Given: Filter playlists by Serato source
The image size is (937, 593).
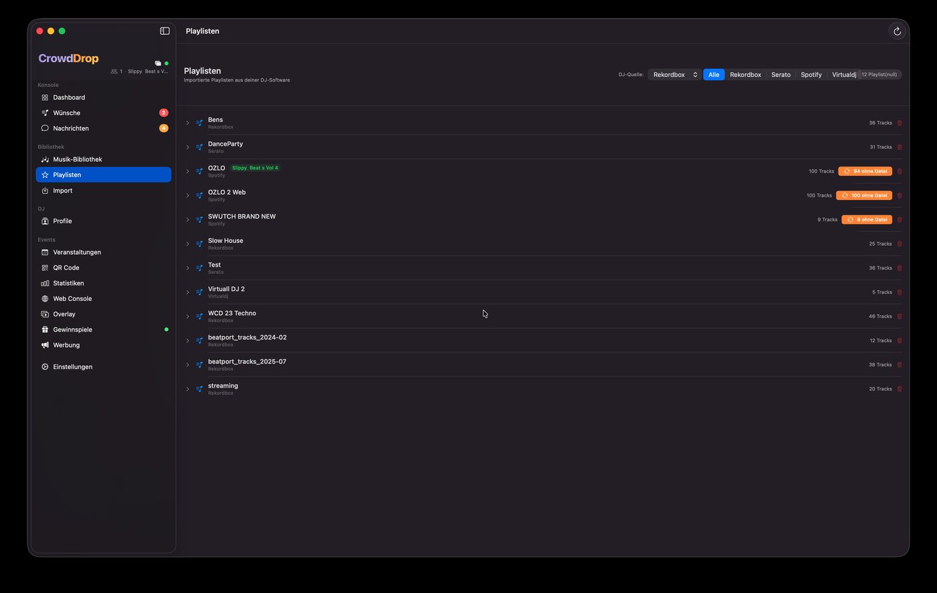Looking at the screenshot, I should (780, 74).
